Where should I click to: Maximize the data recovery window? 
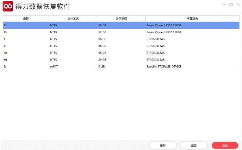point(231,5)
